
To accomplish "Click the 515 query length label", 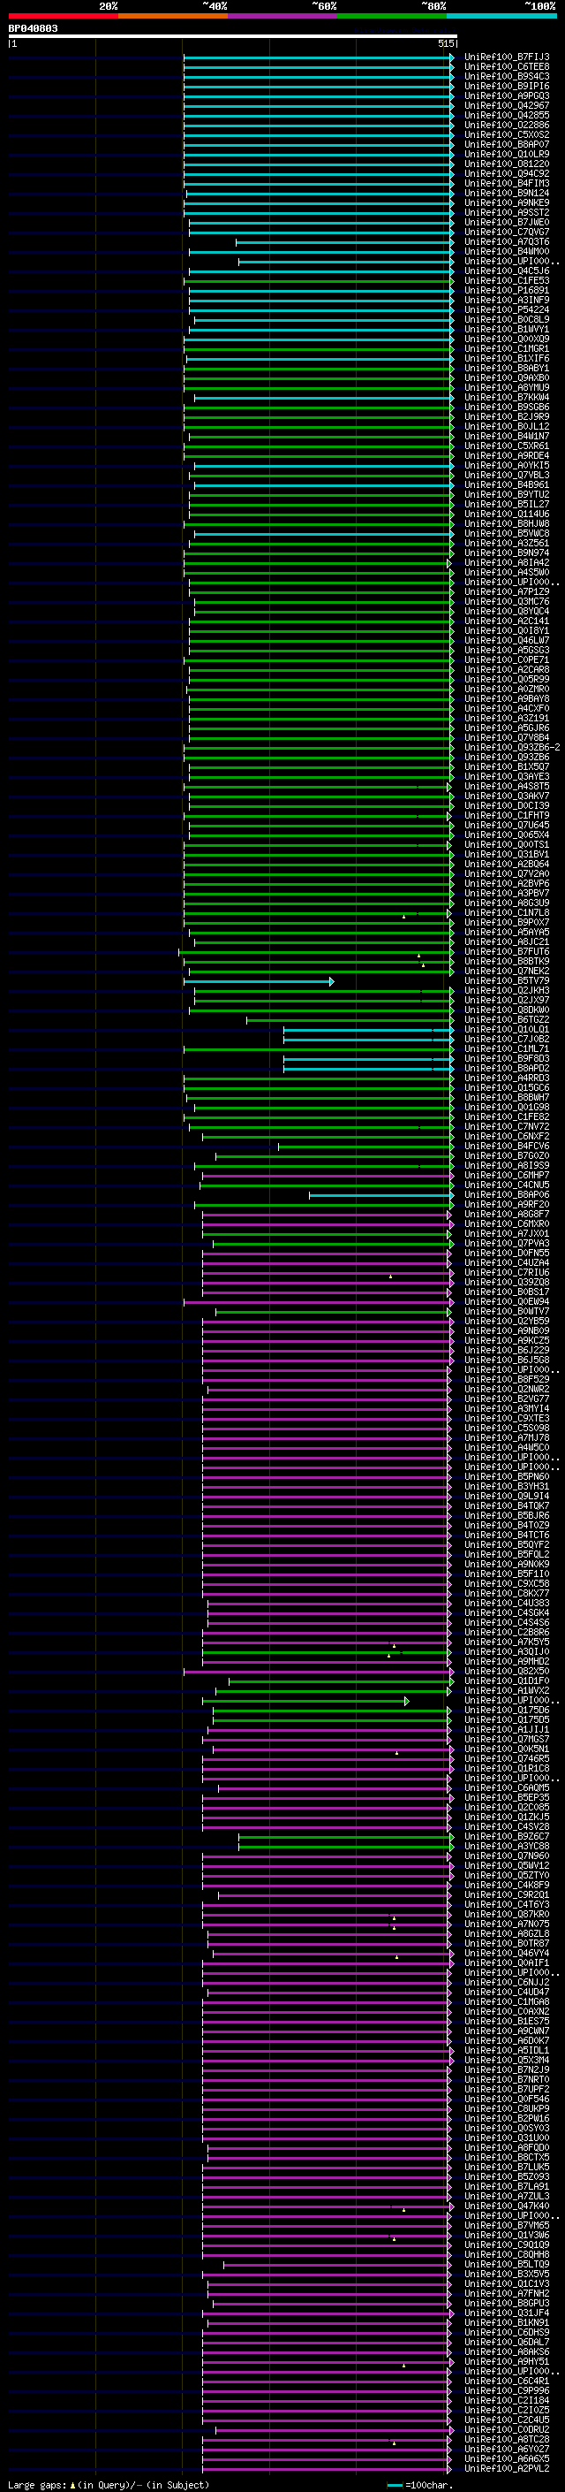I will pos(445,43).
